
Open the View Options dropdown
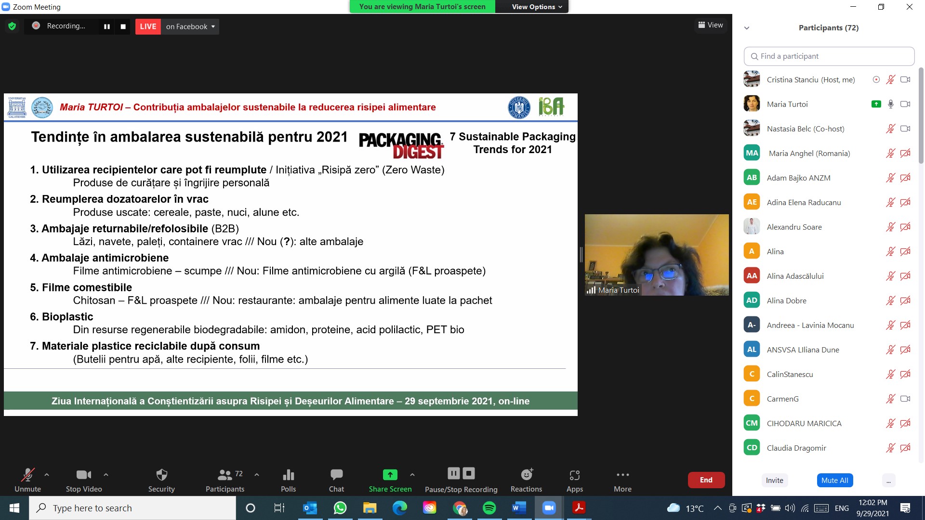coord(537,7)
